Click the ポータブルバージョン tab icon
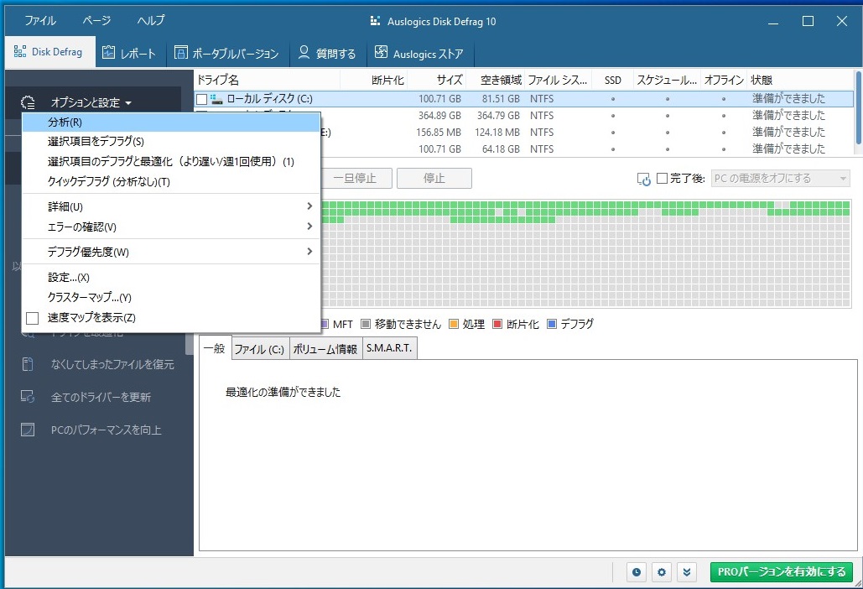Image resolution: width=863 pixels, height=589 pixels. tap(180, 52)
